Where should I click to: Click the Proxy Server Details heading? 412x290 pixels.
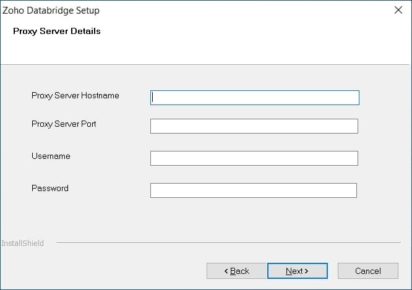[57, 31]
